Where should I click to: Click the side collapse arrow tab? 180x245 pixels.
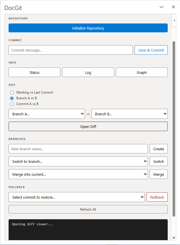174,20
